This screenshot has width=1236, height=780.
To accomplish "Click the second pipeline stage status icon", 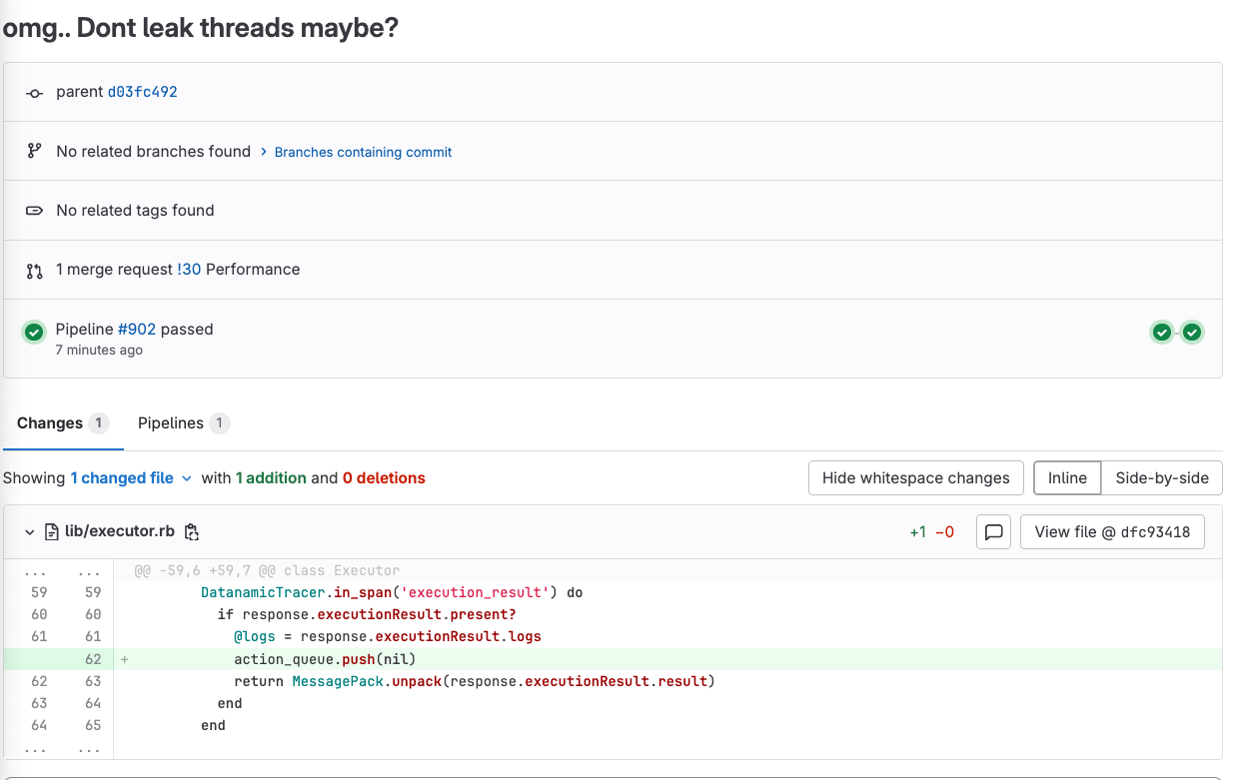I will pos(1191,333).
